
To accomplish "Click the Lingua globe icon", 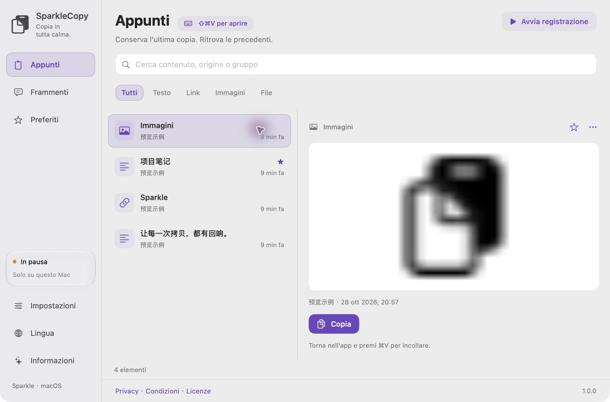I will click(18, 333).
